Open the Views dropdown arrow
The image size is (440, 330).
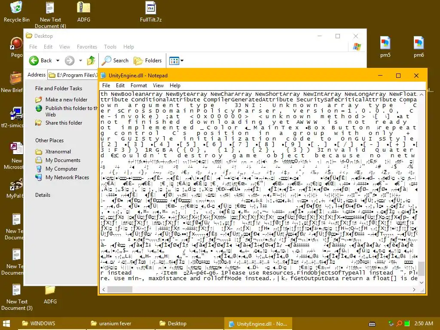click(182, 61)
